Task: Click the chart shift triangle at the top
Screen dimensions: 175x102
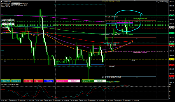Action: 135,1
